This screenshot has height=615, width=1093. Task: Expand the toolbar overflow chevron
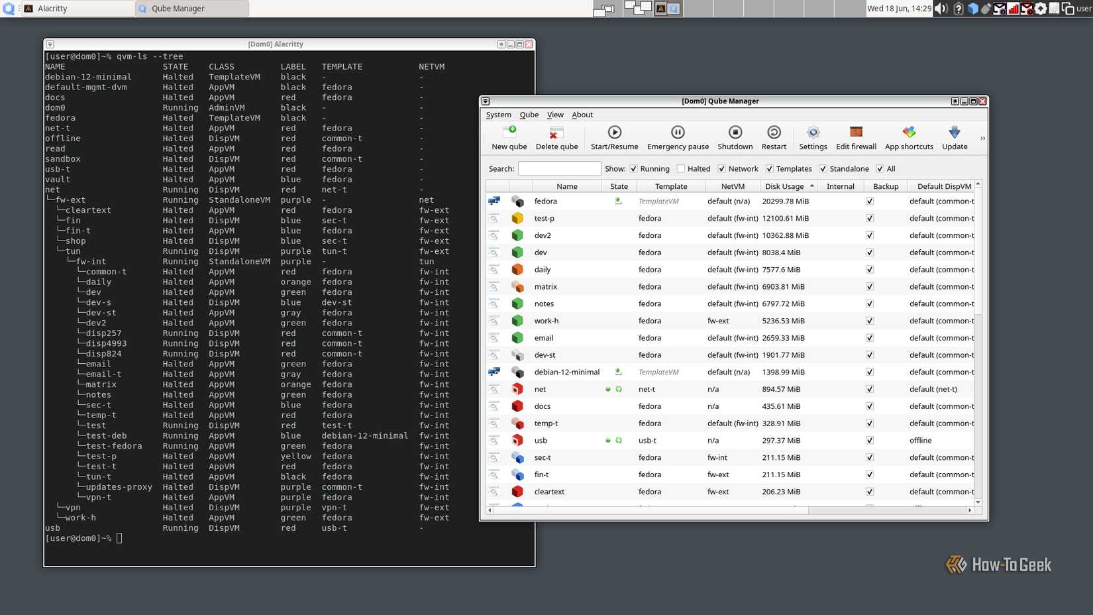coord(982,139)
